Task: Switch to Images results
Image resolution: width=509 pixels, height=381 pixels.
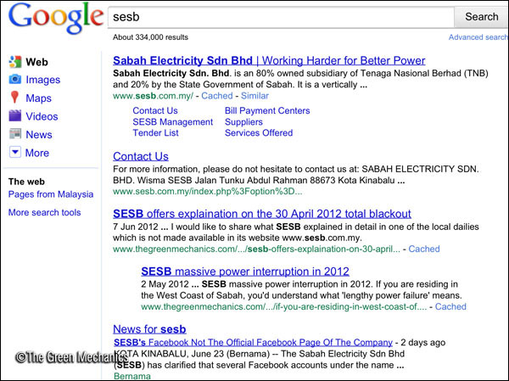Action: (43, 80)
